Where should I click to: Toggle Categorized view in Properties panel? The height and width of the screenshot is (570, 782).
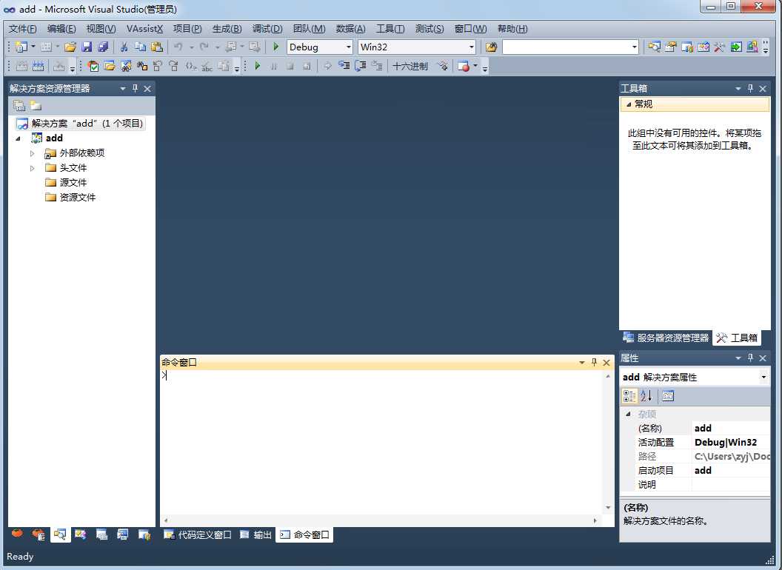[629, 396]
